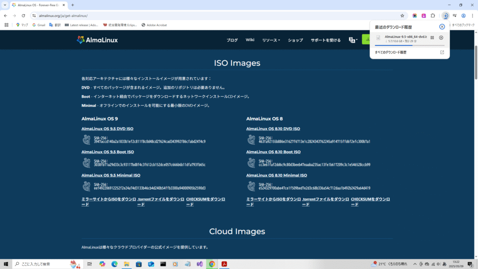The height and width of the screenshot is (269, 478).
Task: Open OS 8 CHECKSUM download link
Action: coord(370,202)
